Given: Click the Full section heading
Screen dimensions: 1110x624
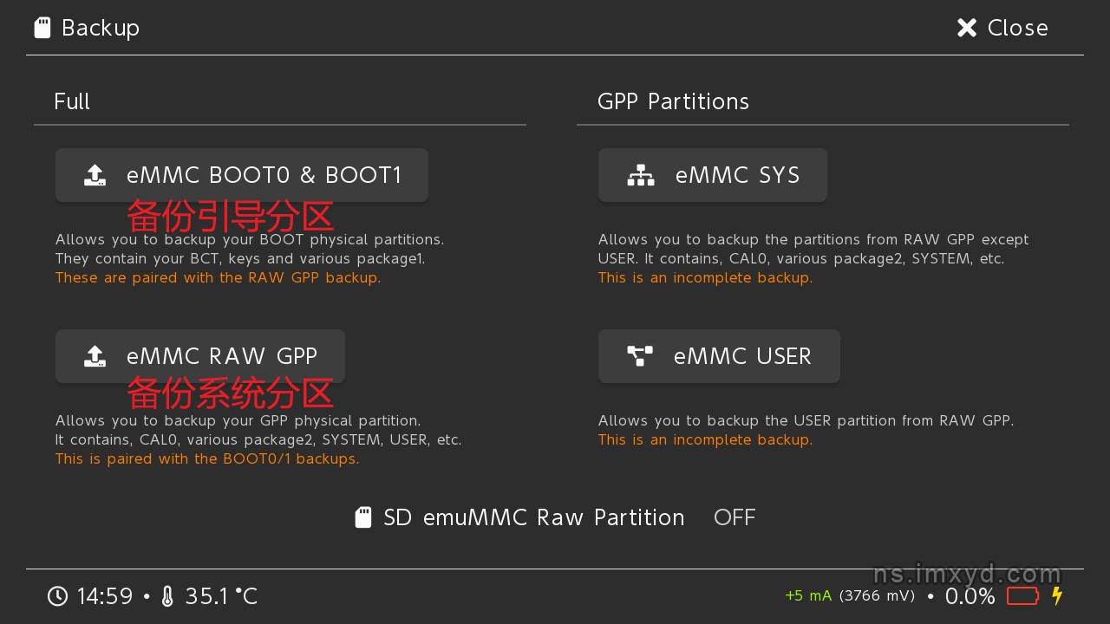Looking at the screenshot, I should tap(72, 101).
